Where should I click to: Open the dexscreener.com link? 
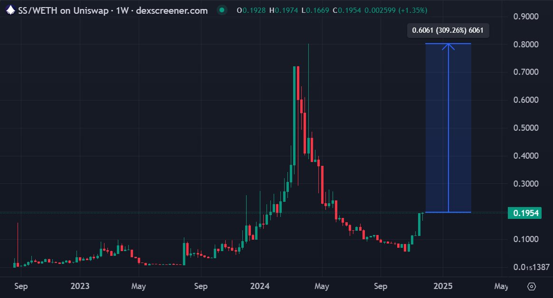171,9
